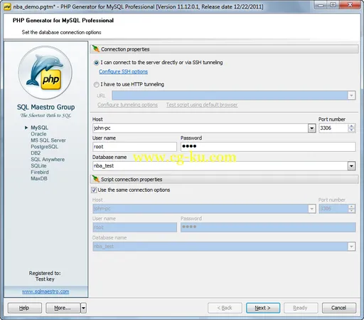Select DB2 in the product list
Image resolution: width=364 pixels, height=320 pixels.
coord(36,153)
